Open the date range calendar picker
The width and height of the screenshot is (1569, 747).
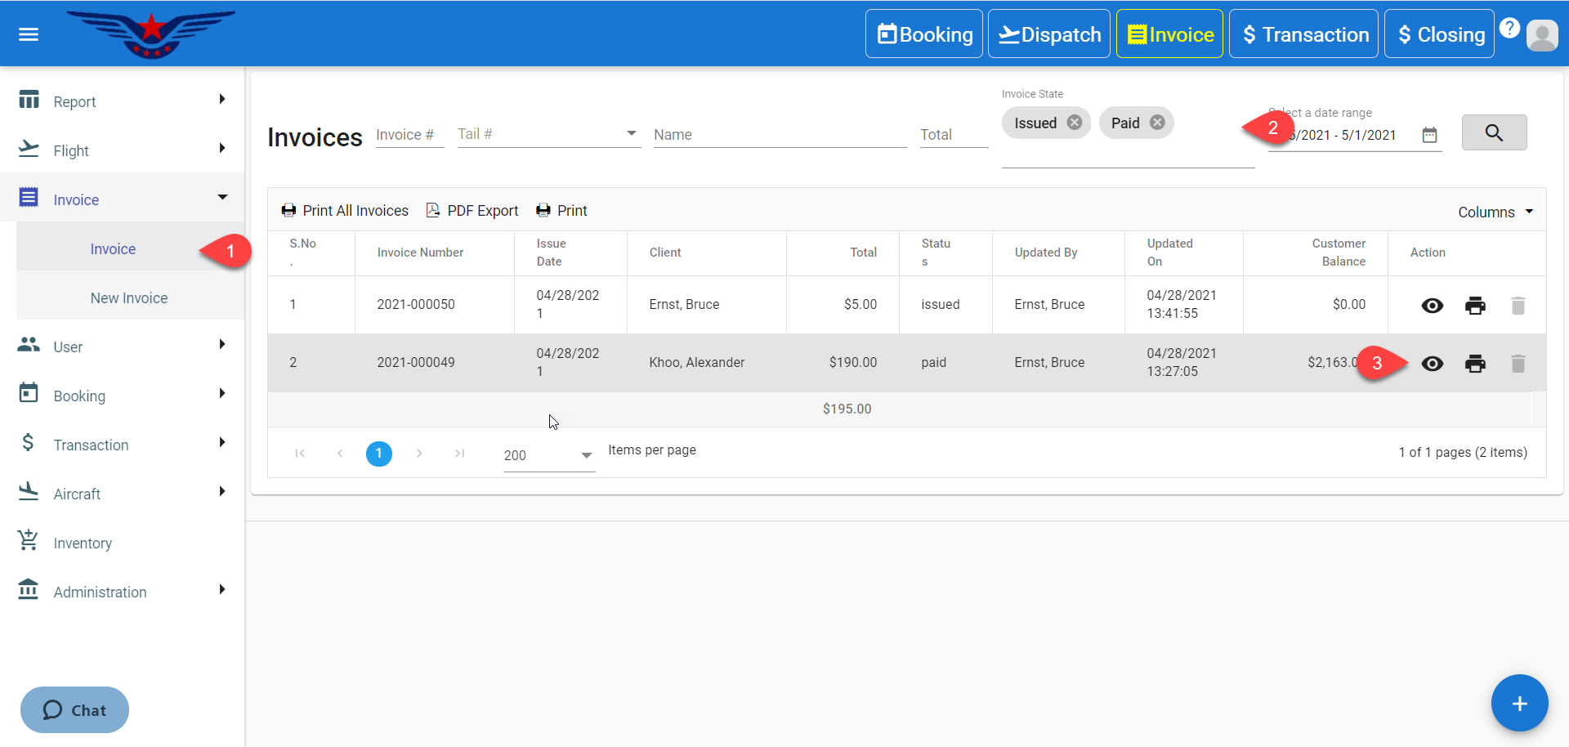click(1429, 136)
